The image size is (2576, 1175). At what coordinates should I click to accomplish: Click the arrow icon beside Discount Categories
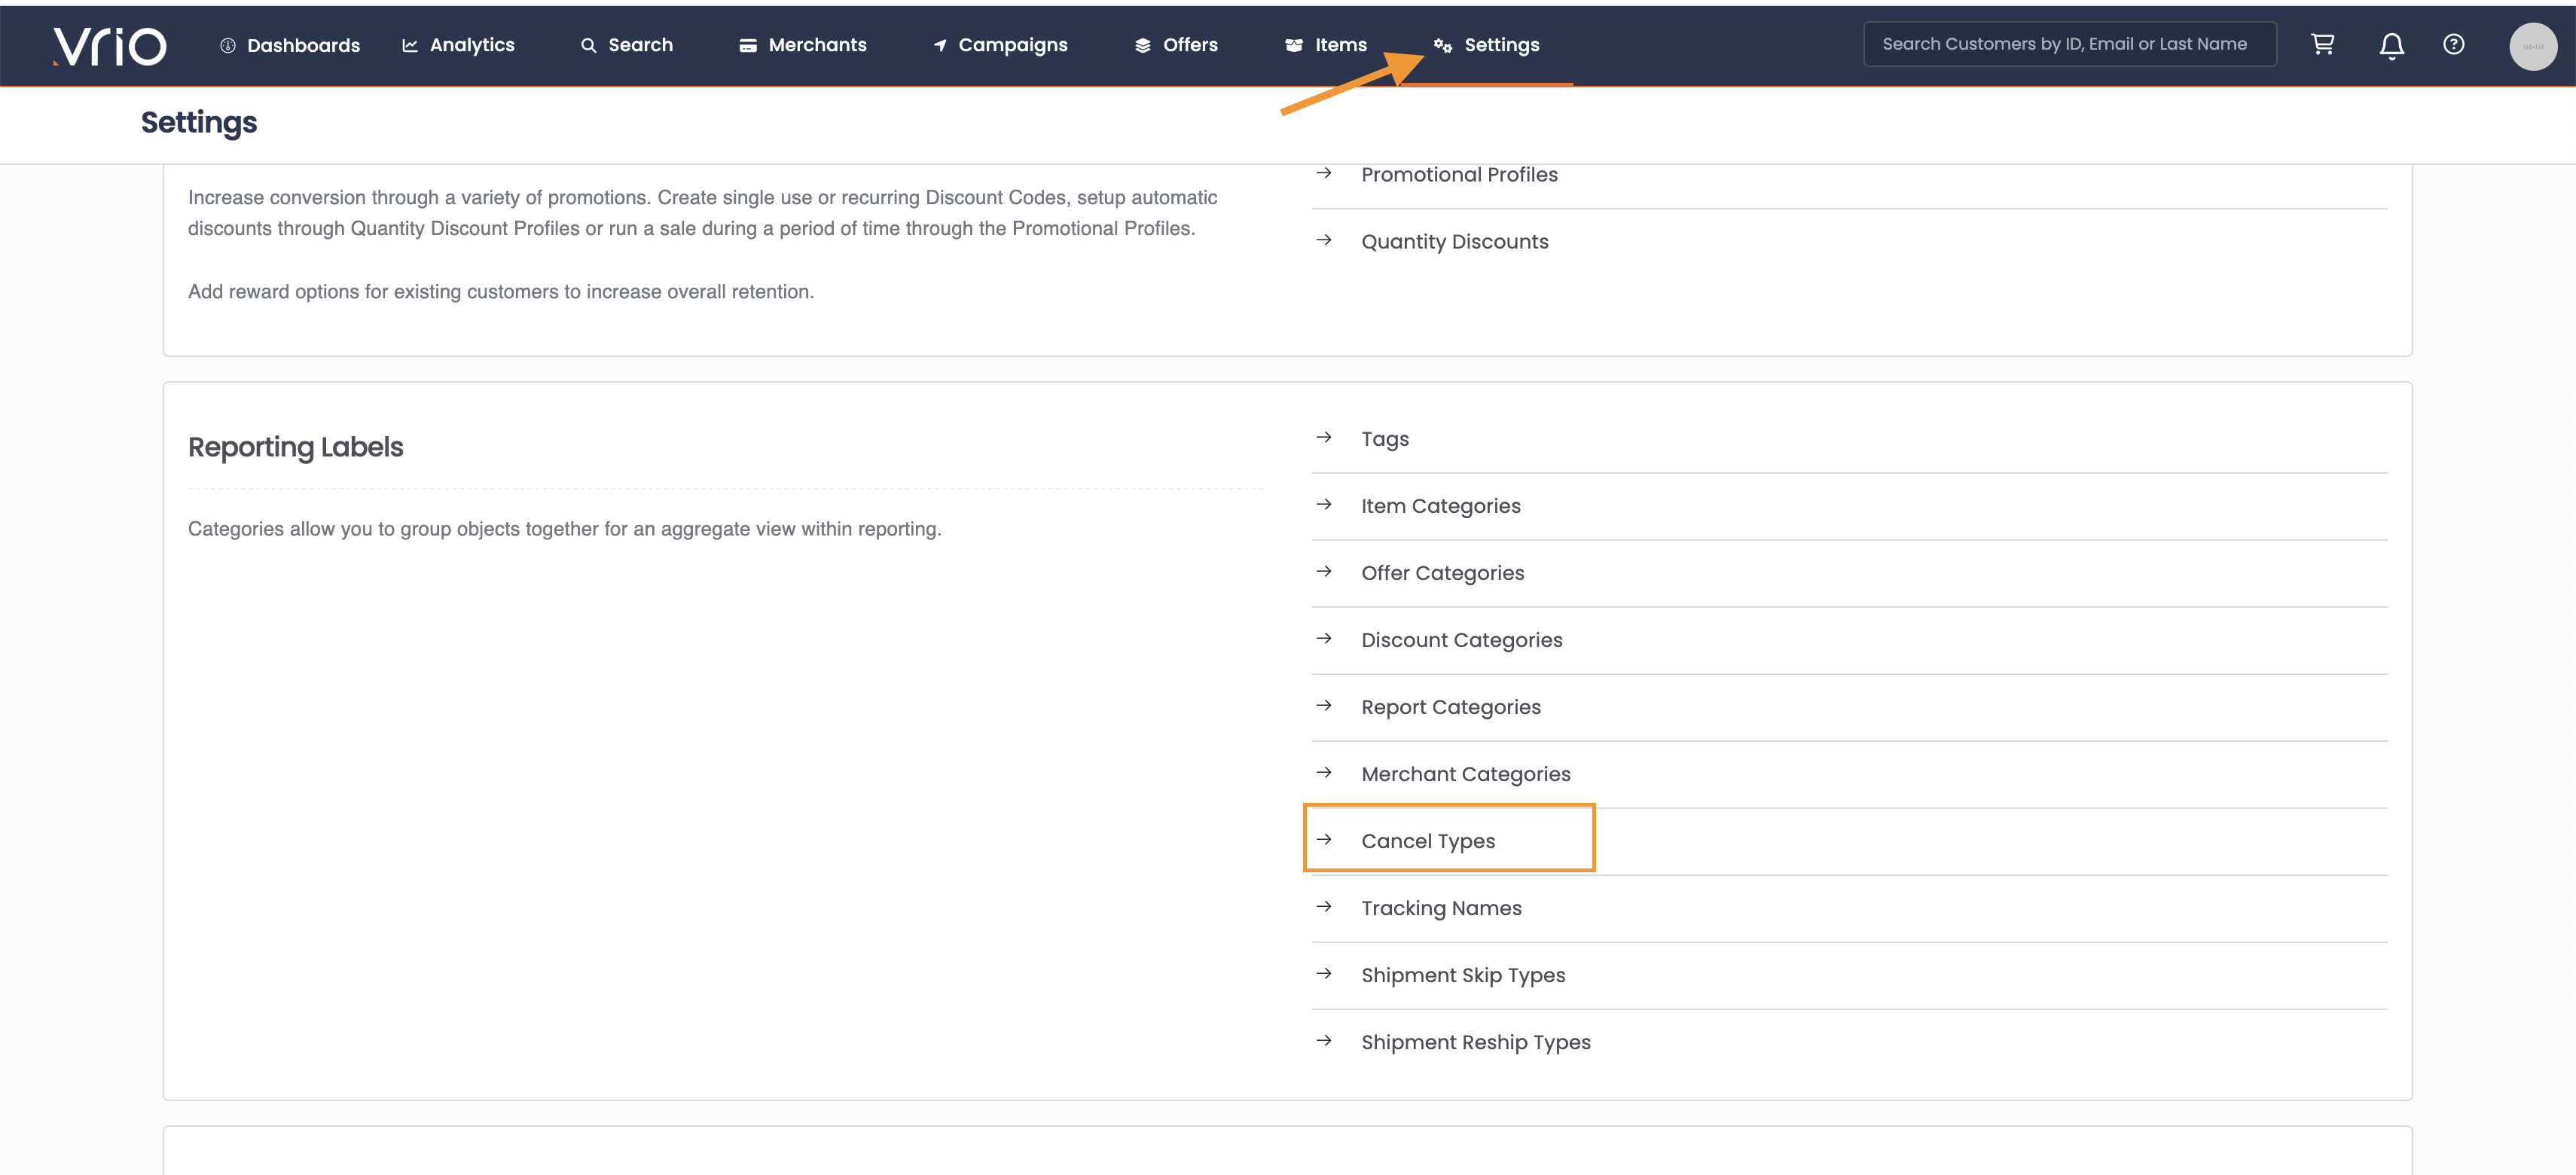[x=1324, y=638]
